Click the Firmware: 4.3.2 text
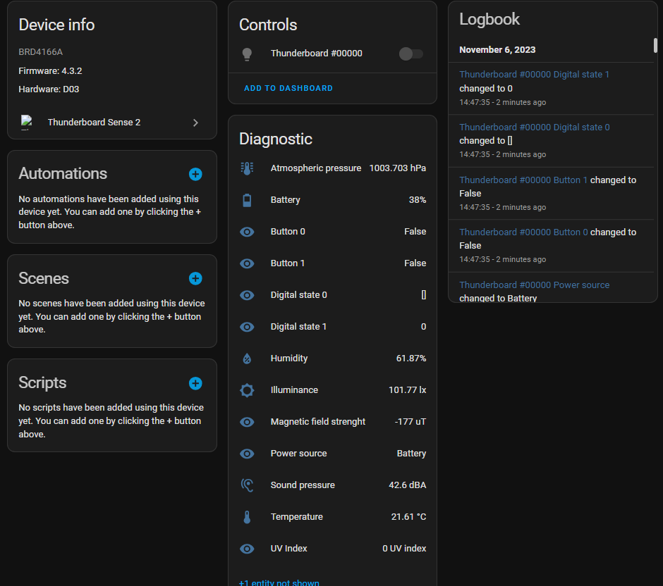The width and height of the screenshot is (663, 586). tap(50, 71)
